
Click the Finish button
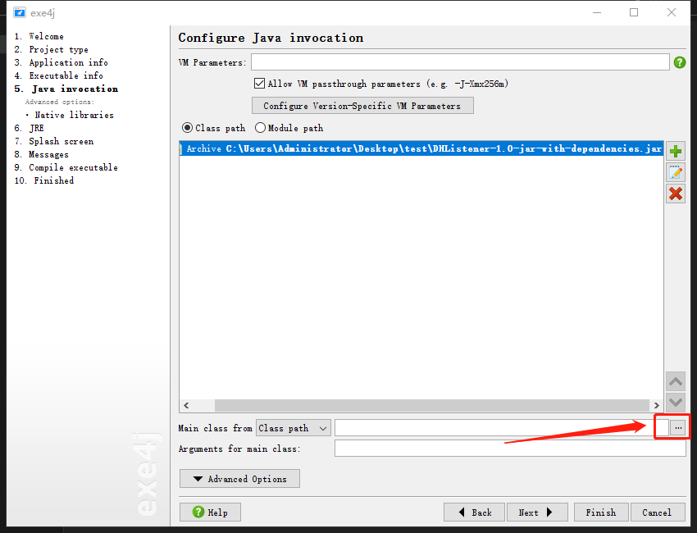pyautogui.click(x=601, y=512)
